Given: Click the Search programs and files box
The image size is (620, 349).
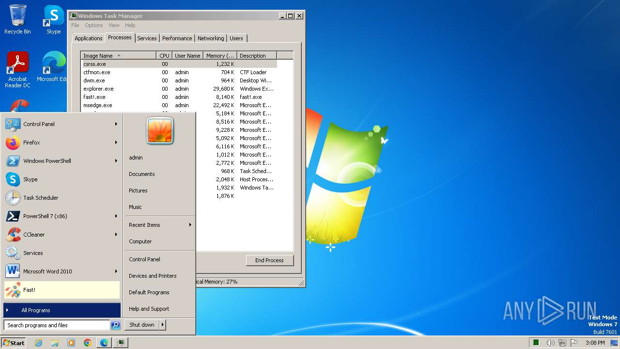Looking at the screenshot, I should pyautogui.click(x=57, y=325).
